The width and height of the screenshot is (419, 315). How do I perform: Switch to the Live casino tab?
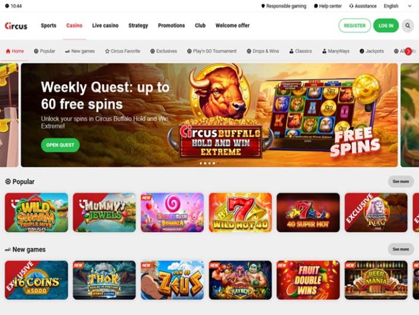click(x=105, y=26)
